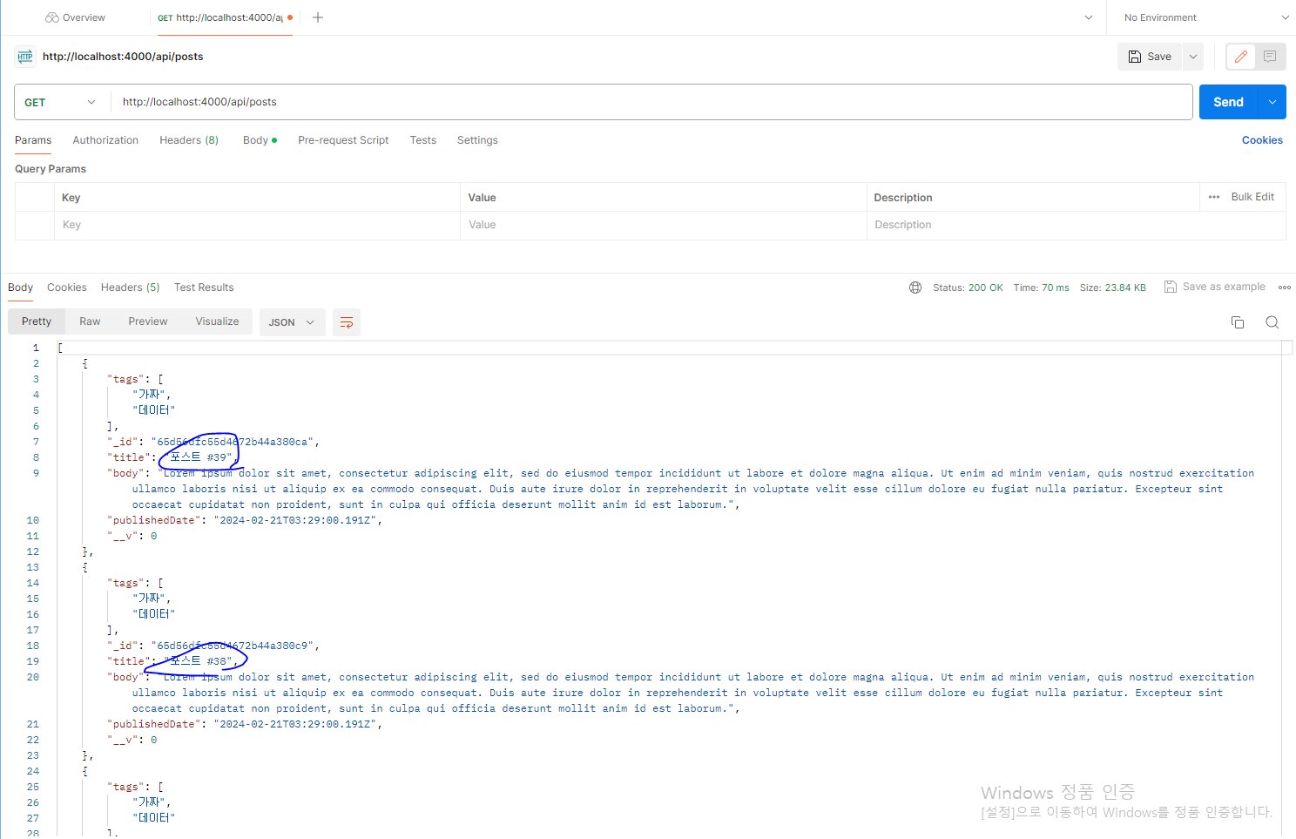Open the Headers (8) request tab
This screenshot has height=839, width=1296.
(x=189, y=140)
